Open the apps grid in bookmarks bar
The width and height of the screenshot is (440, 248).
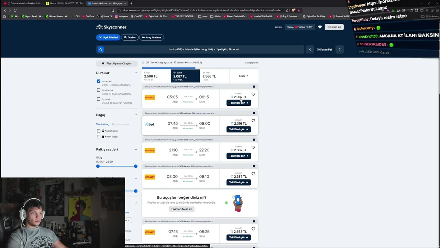coord(4,16)
